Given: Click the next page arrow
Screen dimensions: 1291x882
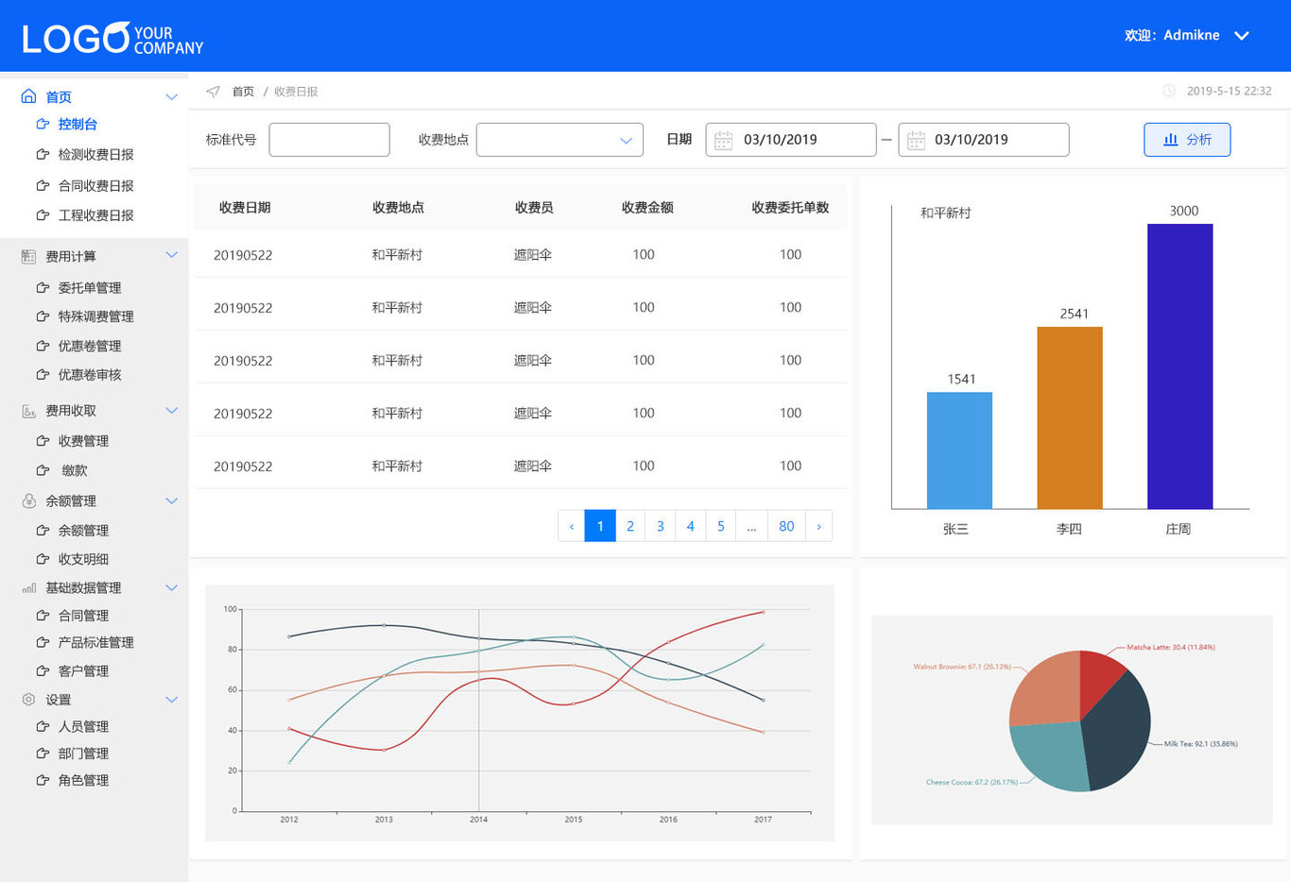Looking at the screenshot, I should pyautogui.click(x=818, y=526).
